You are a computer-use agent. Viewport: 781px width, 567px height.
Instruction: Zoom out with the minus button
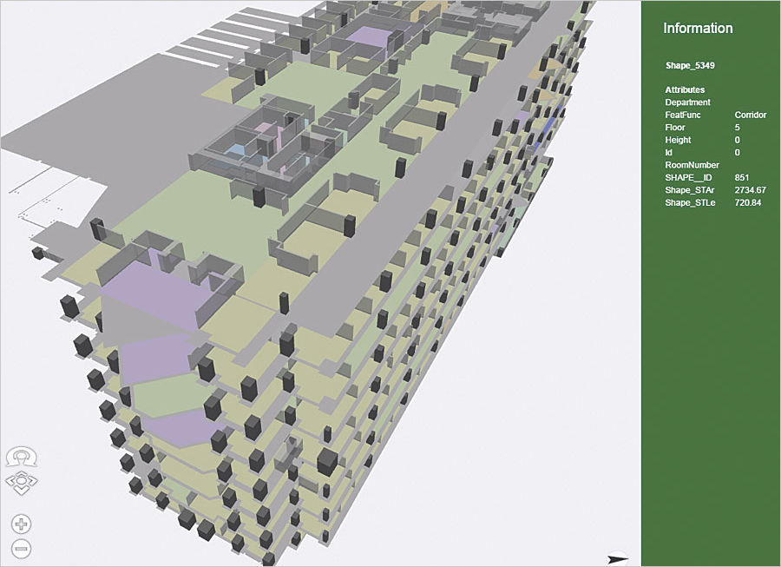coord(21,549)
